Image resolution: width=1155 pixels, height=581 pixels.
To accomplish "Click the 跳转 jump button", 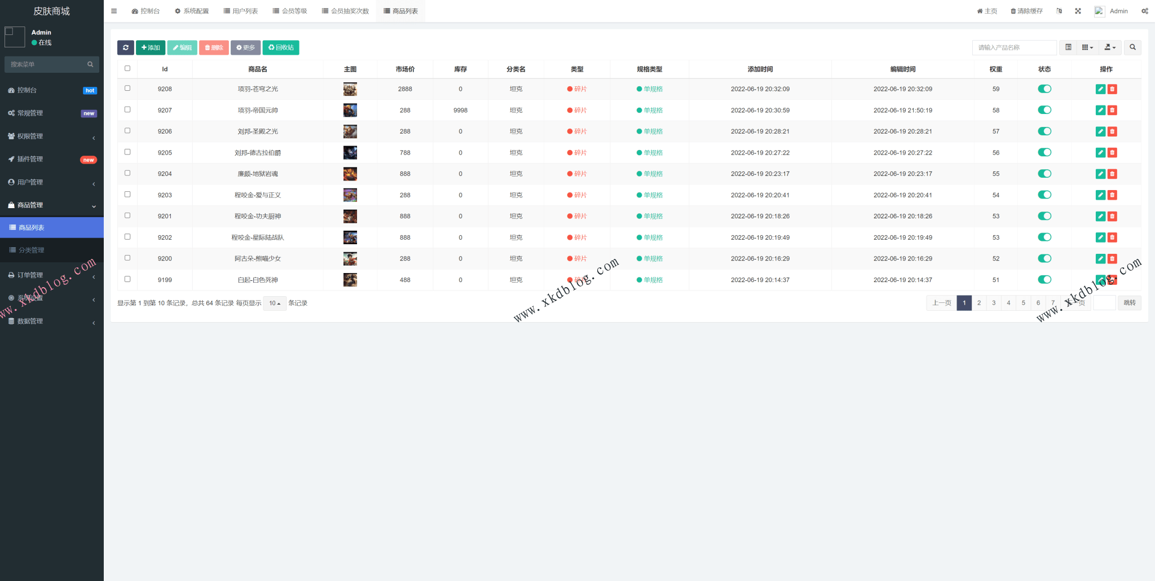I will (1130, 303).
